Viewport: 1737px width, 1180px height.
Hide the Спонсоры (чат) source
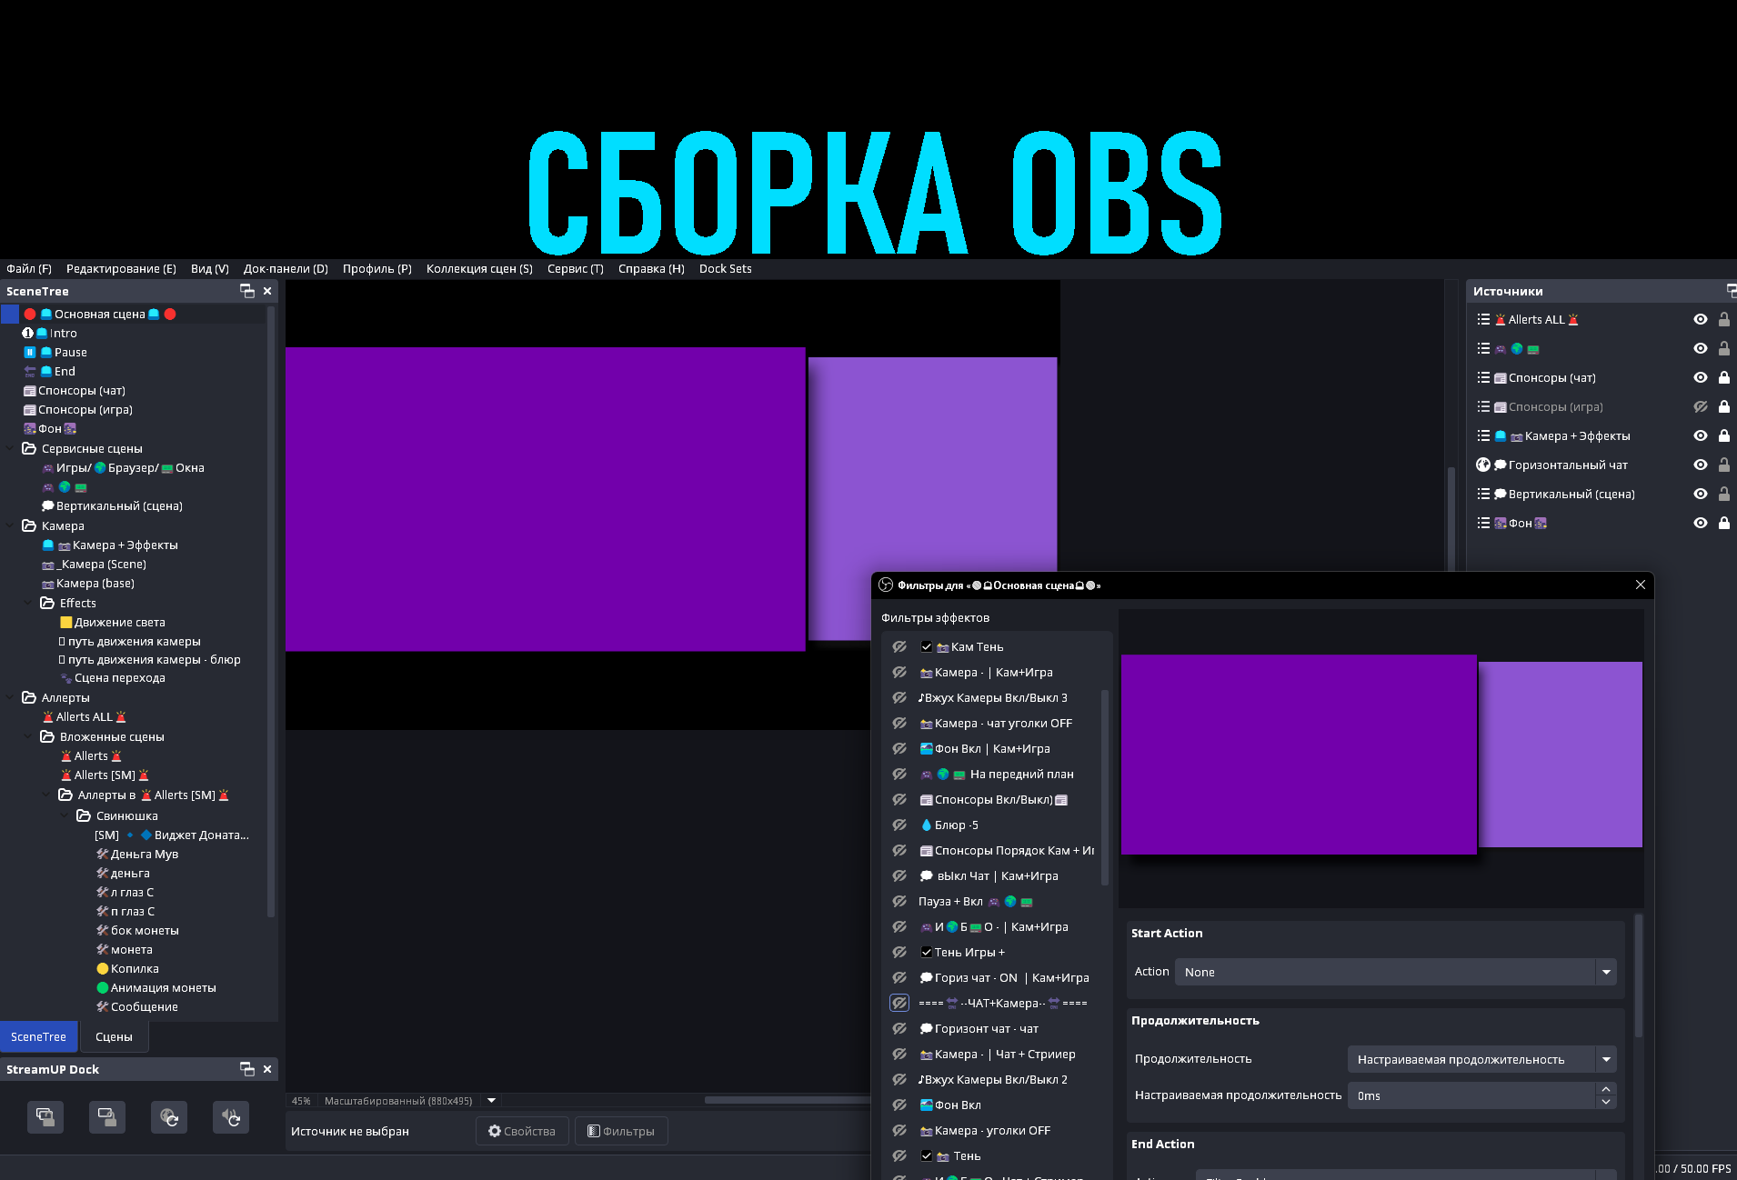tap(1700, 378)
